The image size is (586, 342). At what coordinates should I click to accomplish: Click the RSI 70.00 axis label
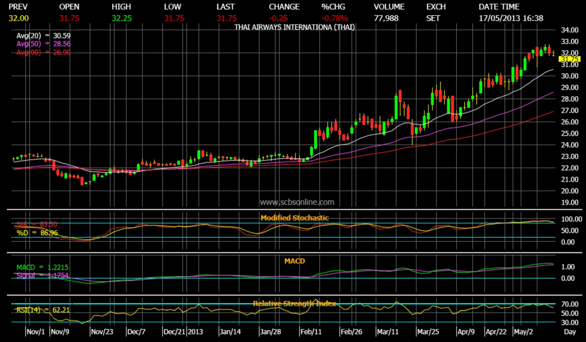pos(570,304)
